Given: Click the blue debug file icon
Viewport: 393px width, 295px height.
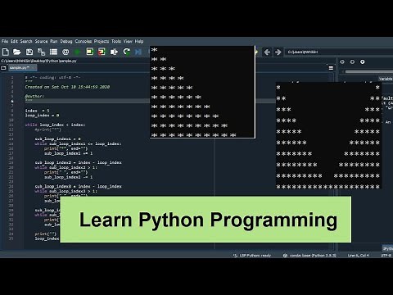Looking at the screenshot, I should coord(138,52).
